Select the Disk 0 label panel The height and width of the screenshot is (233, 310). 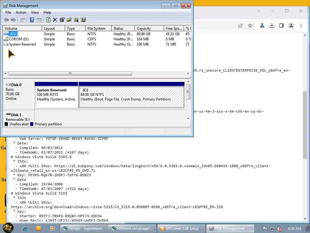click(x=18, y=95)
